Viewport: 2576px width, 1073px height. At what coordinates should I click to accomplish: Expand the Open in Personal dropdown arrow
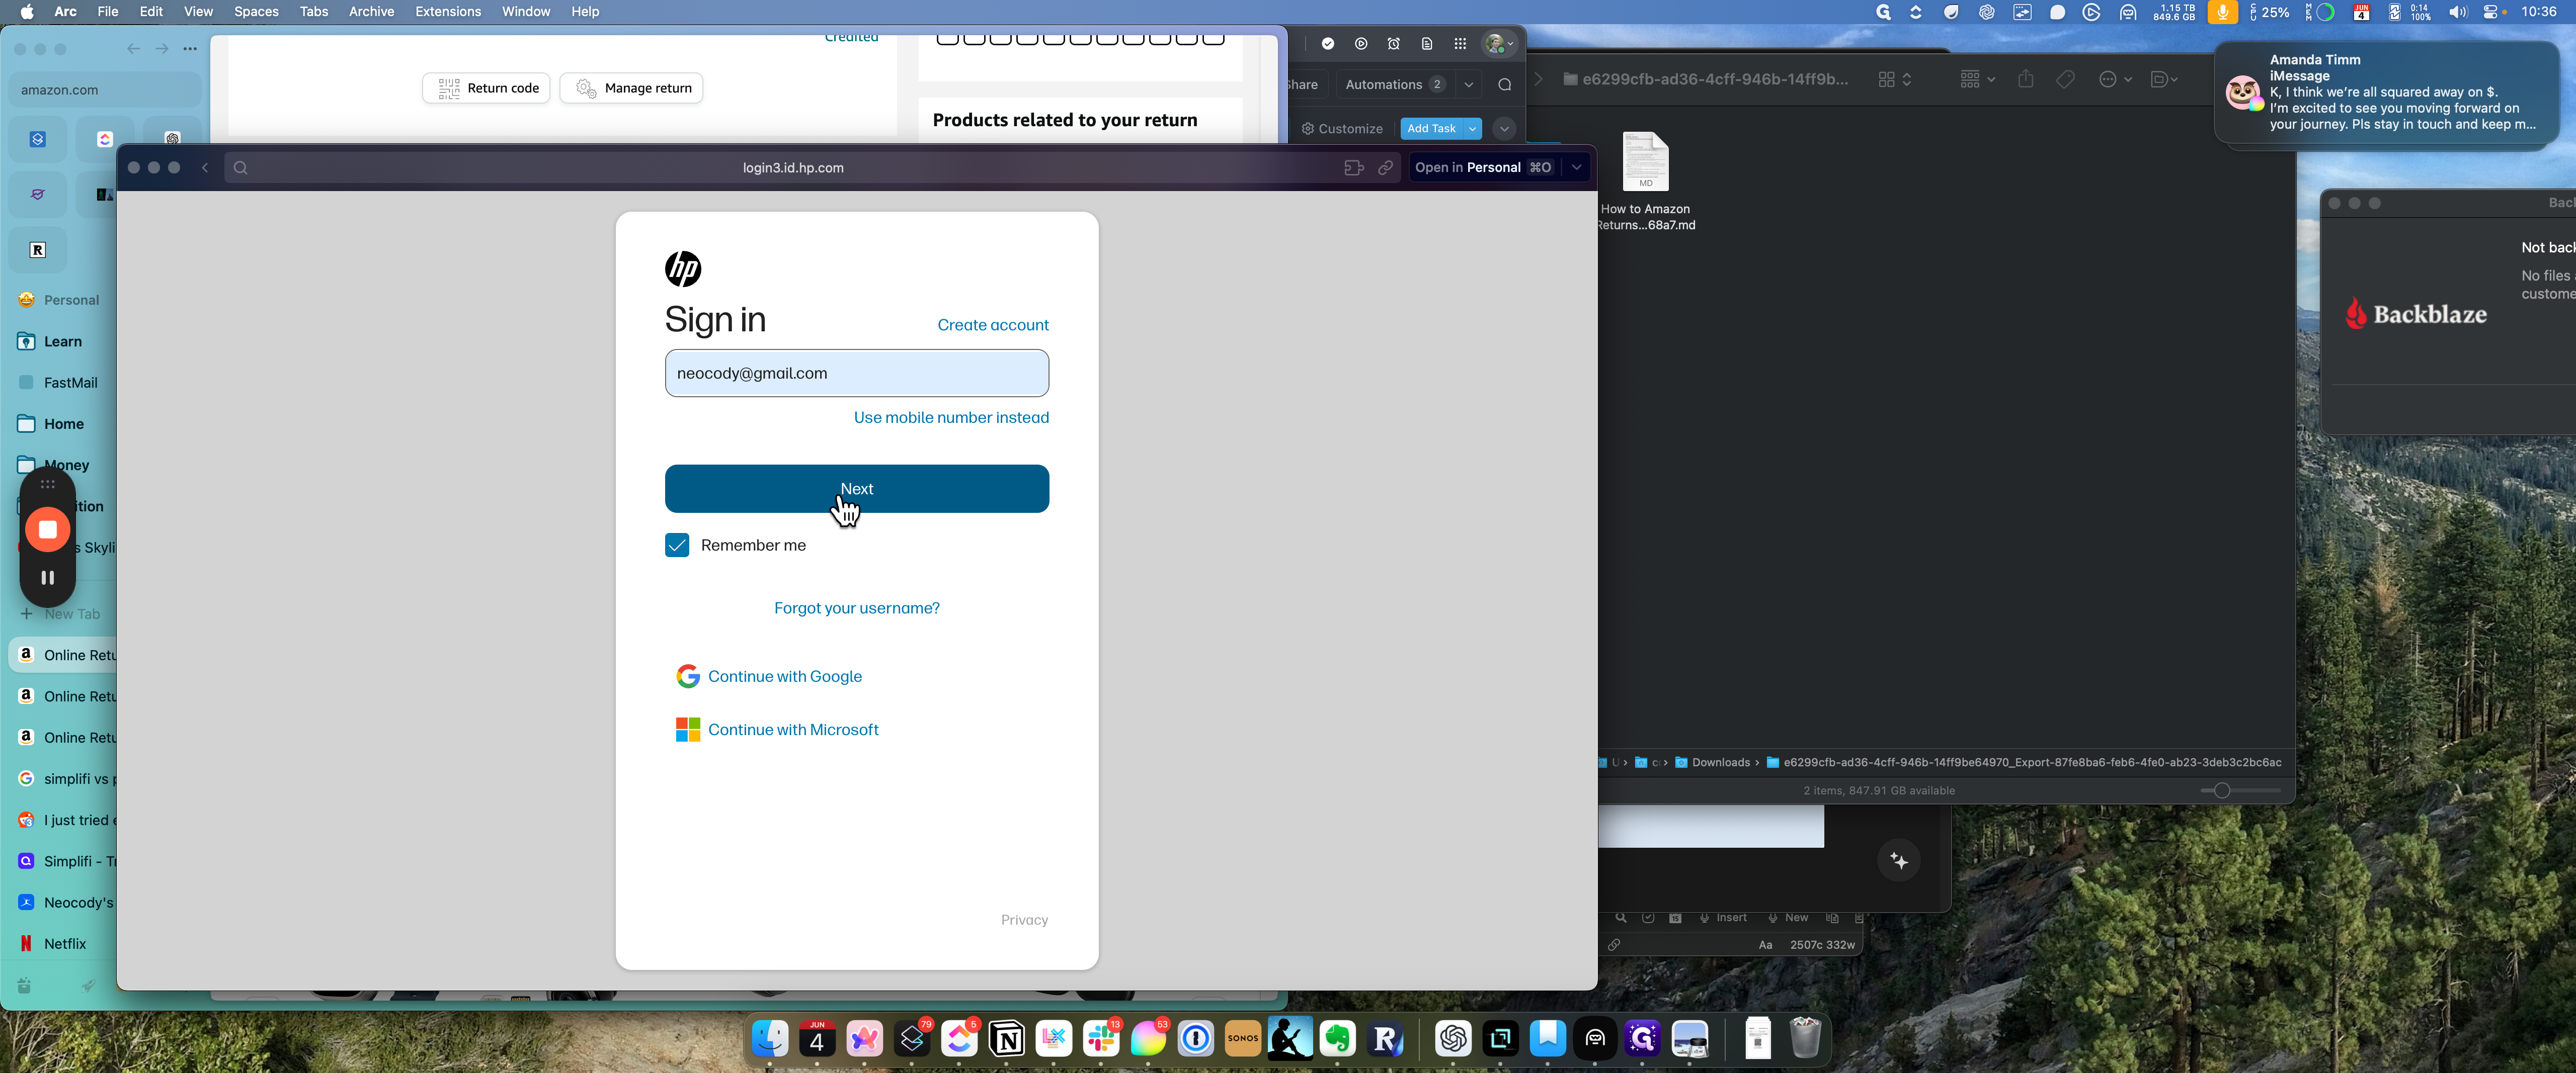click(1576, 168)
